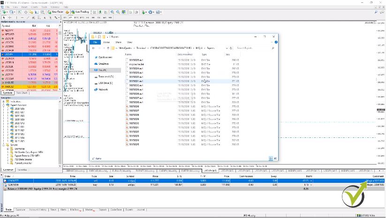Select the USDJPY row in Market Watch
This screenshot has width=386, height=218.
pos(30,54)
